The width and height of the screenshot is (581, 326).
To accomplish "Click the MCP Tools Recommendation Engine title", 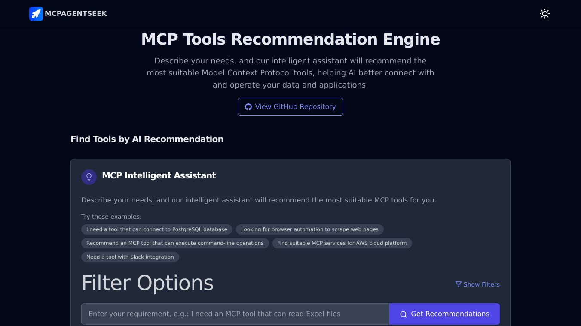I will (x=290, y=39).
